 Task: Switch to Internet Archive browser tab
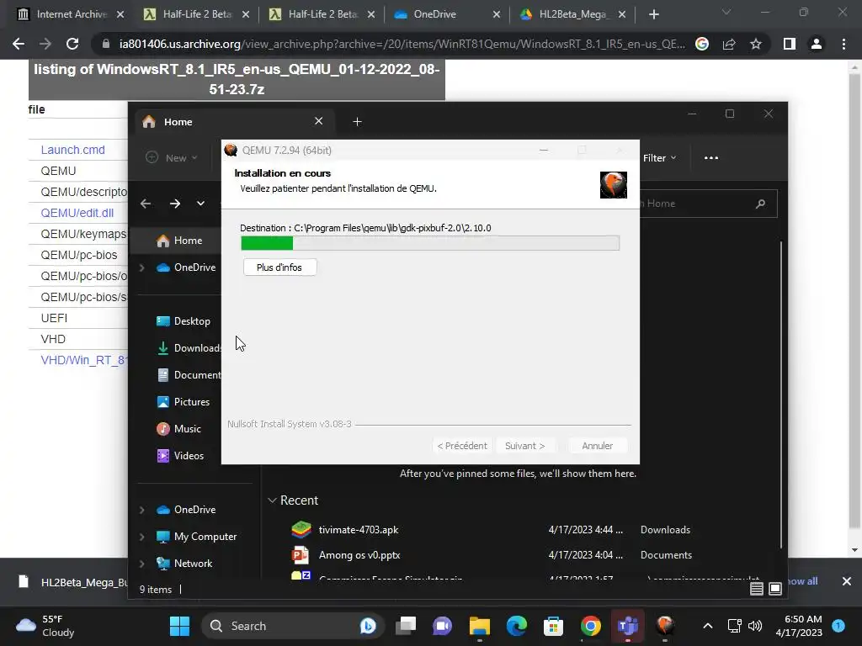(x=71, y=14)
